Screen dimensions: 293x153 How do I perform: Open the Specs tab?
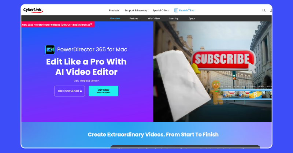(192, 18)
